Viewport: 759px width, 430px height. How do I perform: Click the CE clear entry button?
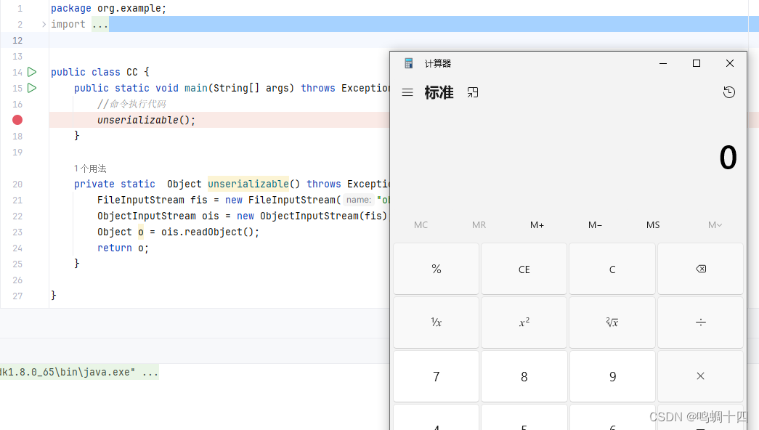pos(524,269)
